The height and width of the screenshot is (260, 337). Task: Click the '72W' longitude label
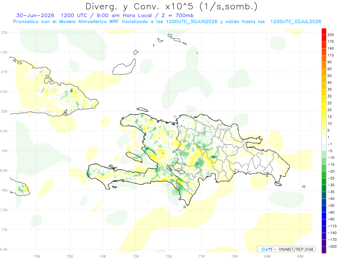click(168, 256)
